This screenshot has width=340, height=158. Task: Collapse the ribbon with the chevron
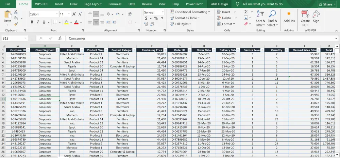[336, 31]
